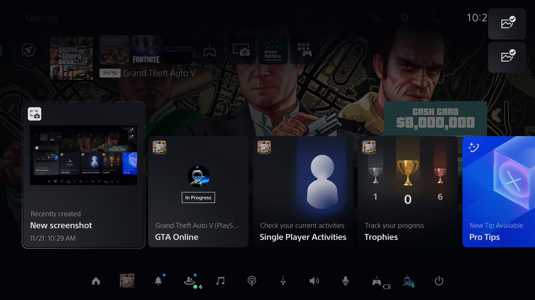Resume the GTA Online activity in progress
The width and height of the screenshot is (535, 300).
pyautogui.click(x=198, y=191)
